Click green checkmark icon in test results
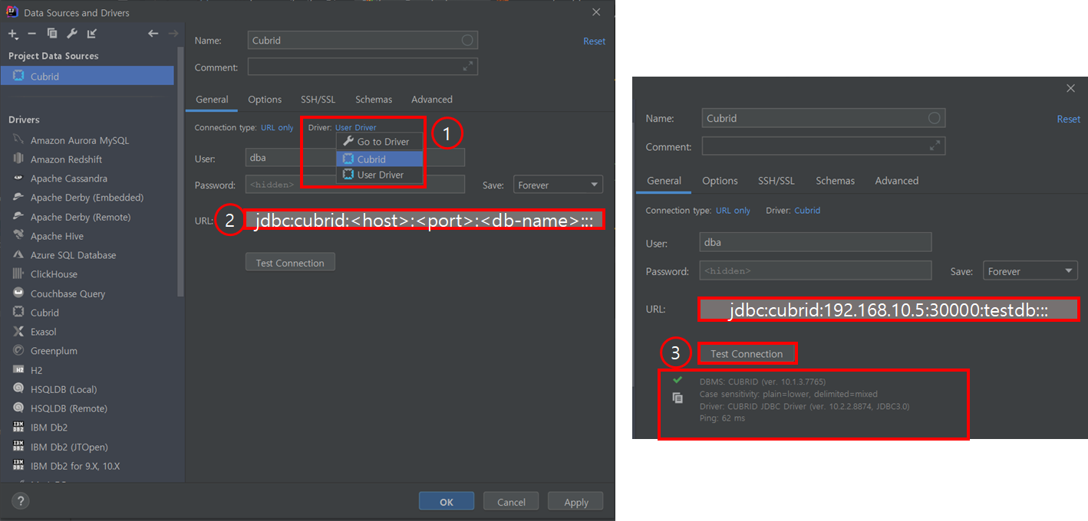 [678, 380]
